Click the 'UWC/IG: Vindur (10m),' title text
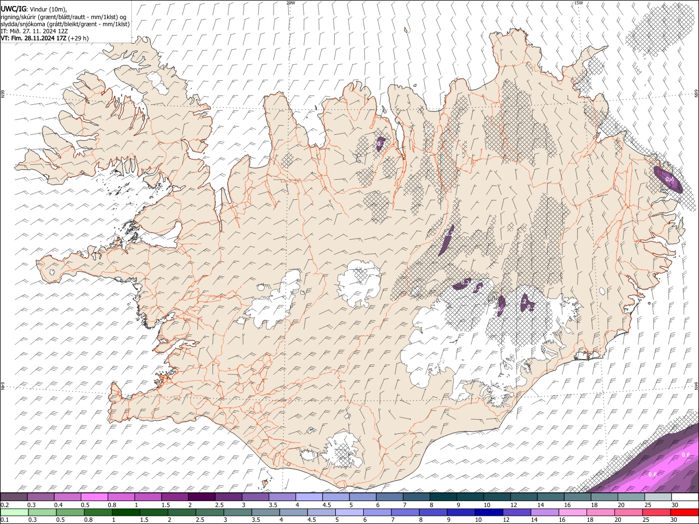Screen dimensions: 699x524 pyautogui.click(x=34, y=9)
